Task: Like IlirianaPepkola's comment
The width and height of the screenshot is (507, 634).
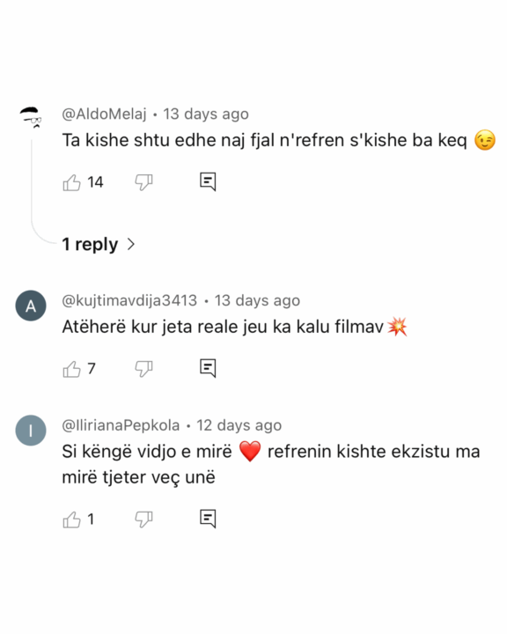Action: (71, 520)
